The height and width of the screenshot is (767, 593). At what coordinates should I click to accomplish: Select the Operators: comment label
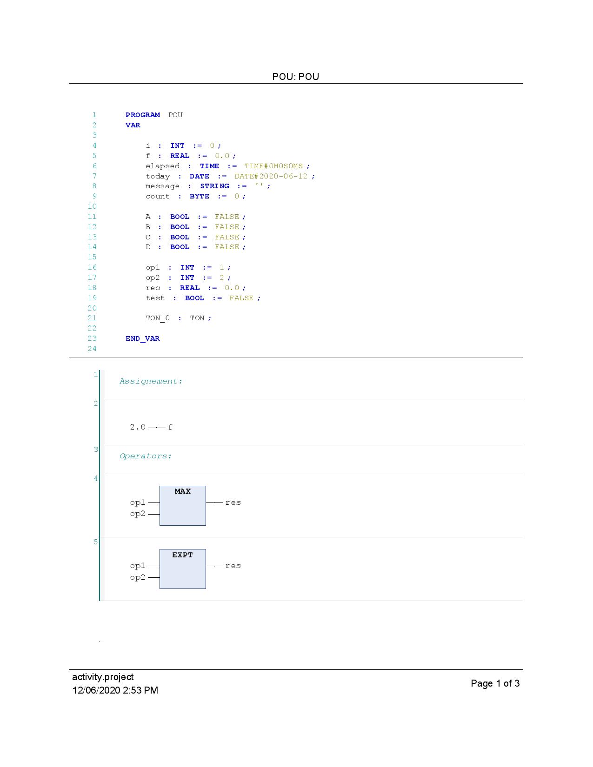146,456
